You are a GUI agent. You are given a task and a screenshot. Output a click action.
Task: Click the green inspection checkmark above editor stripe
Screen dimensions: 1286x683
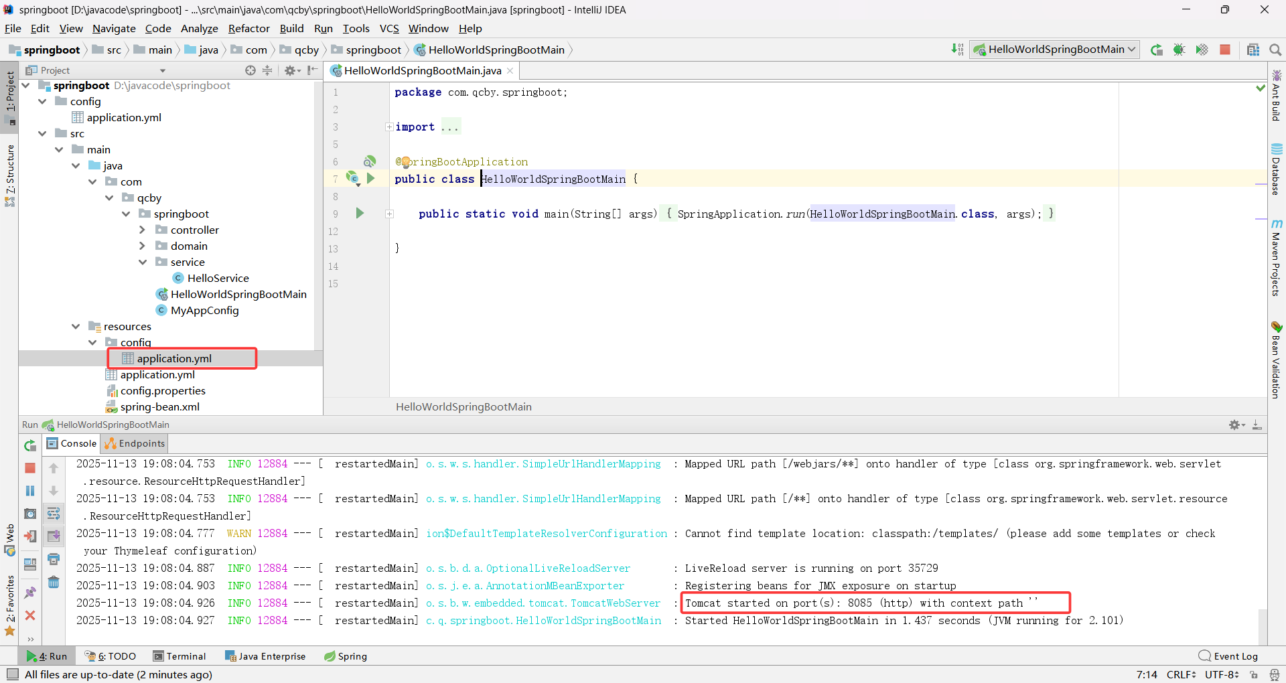coord(1260,88)
